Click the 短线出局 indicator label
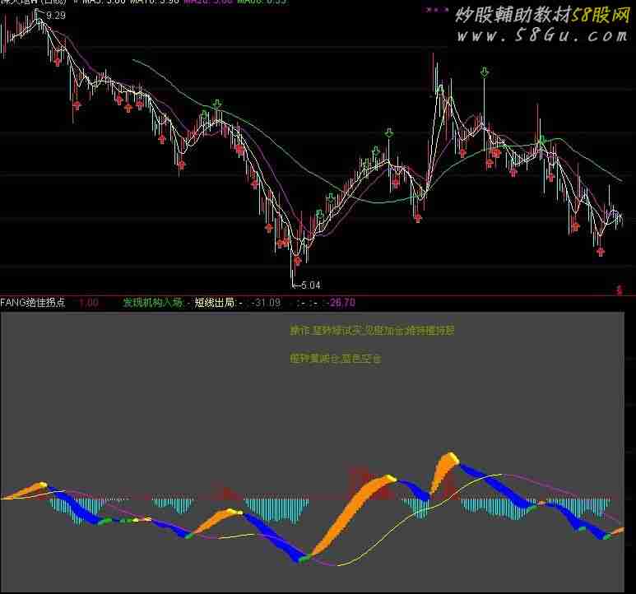This screenshot has width=636, height=594. tap(214, 303)
